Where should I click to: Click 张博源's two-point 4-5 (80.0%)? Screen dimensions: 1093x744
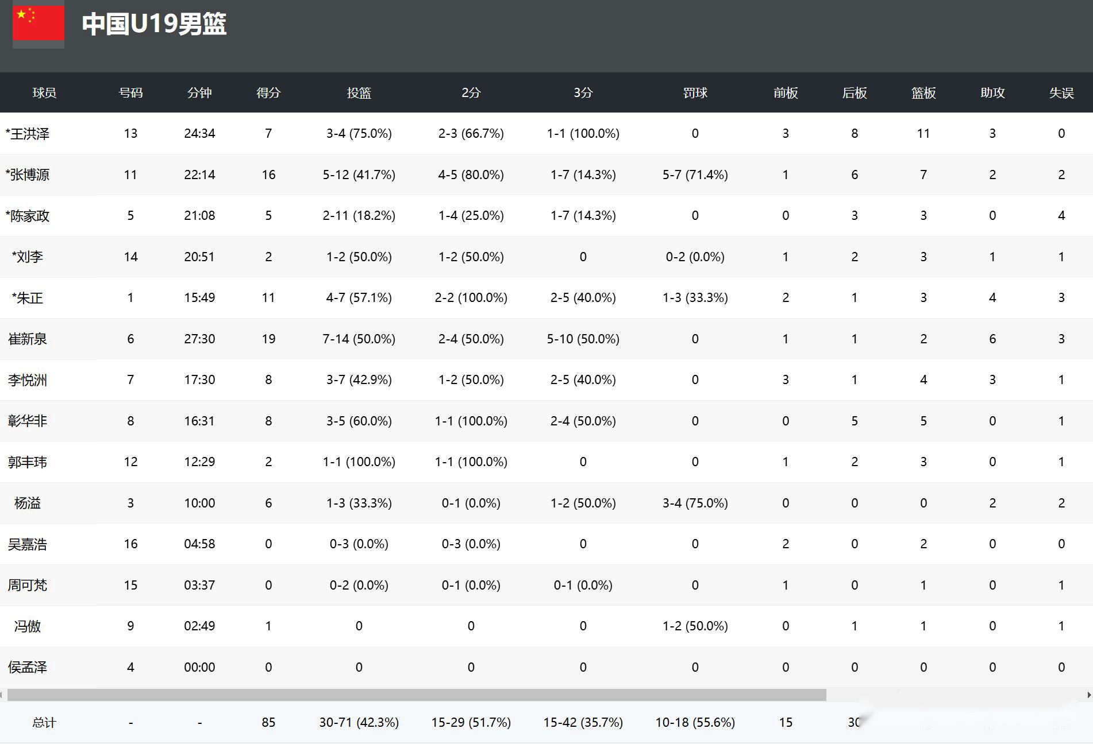(x=471, y=175)
